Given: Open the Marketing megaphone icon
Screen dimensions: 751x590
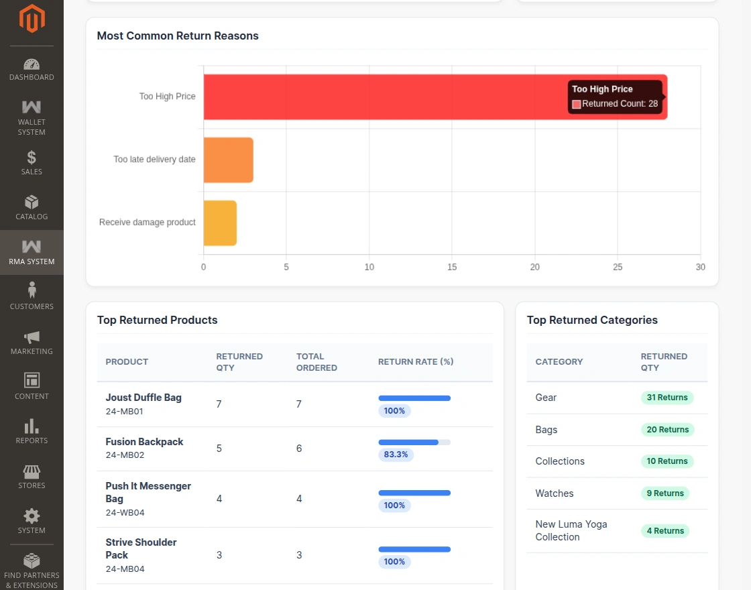Looking at the screenshot, I should (x=32, y=337).
